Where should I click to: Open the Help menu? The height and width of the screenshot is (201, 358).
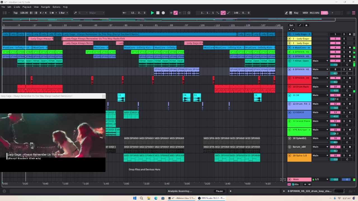(x=65, y=7)
